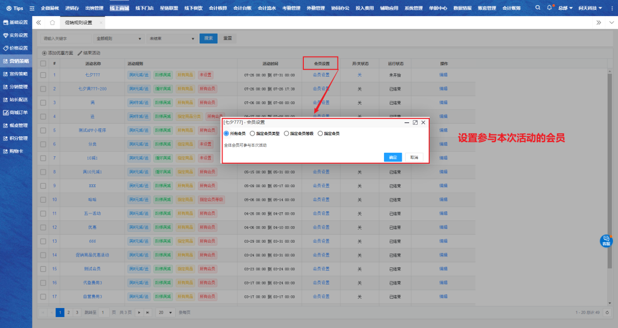Choose the 指定会员 radio option
Image resolution: width=618 pixels, height=328 pixels.
point(320,133)
